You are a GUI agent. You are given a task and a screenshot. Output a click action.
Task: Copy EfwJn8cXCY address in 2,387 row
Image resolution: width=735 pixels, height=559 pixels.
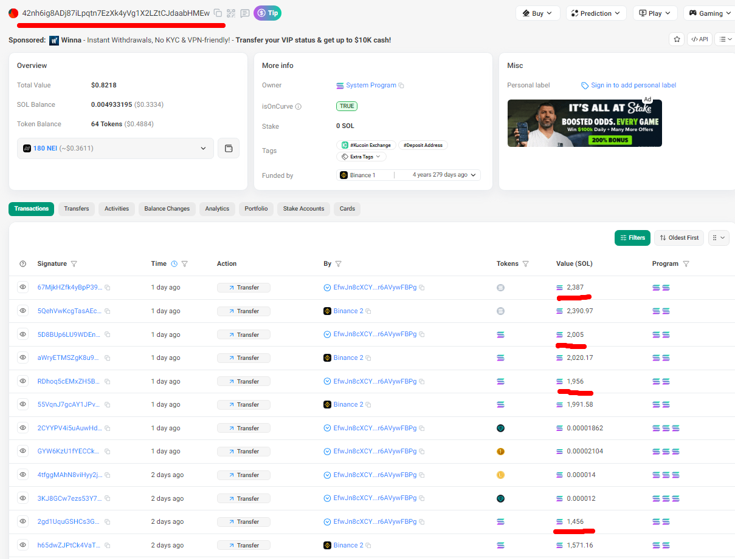(x=421, y=288)
